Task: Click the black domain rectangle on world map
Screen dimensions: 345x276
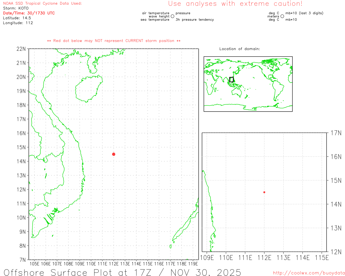Action: click(231, 80)
